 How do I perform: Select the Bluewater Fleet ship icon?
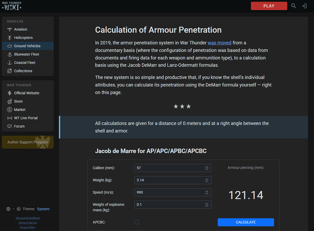tap(9, 54)
